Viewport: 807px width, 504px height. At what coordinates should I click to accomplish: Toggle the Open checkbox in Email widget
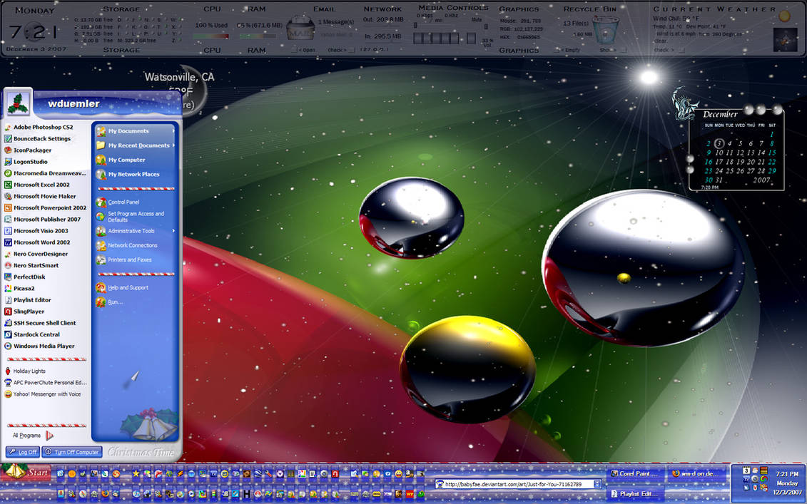coord(294,49)
